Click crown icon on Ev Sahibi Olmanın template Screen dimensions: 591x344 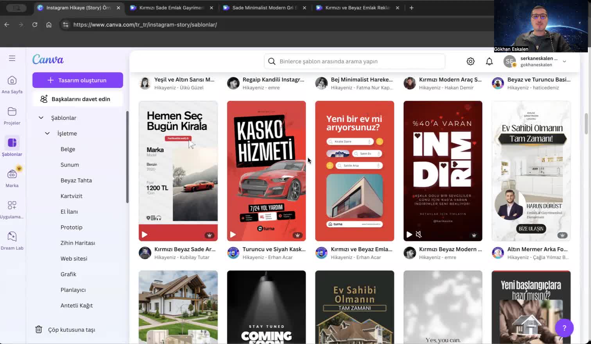point(562,235)
